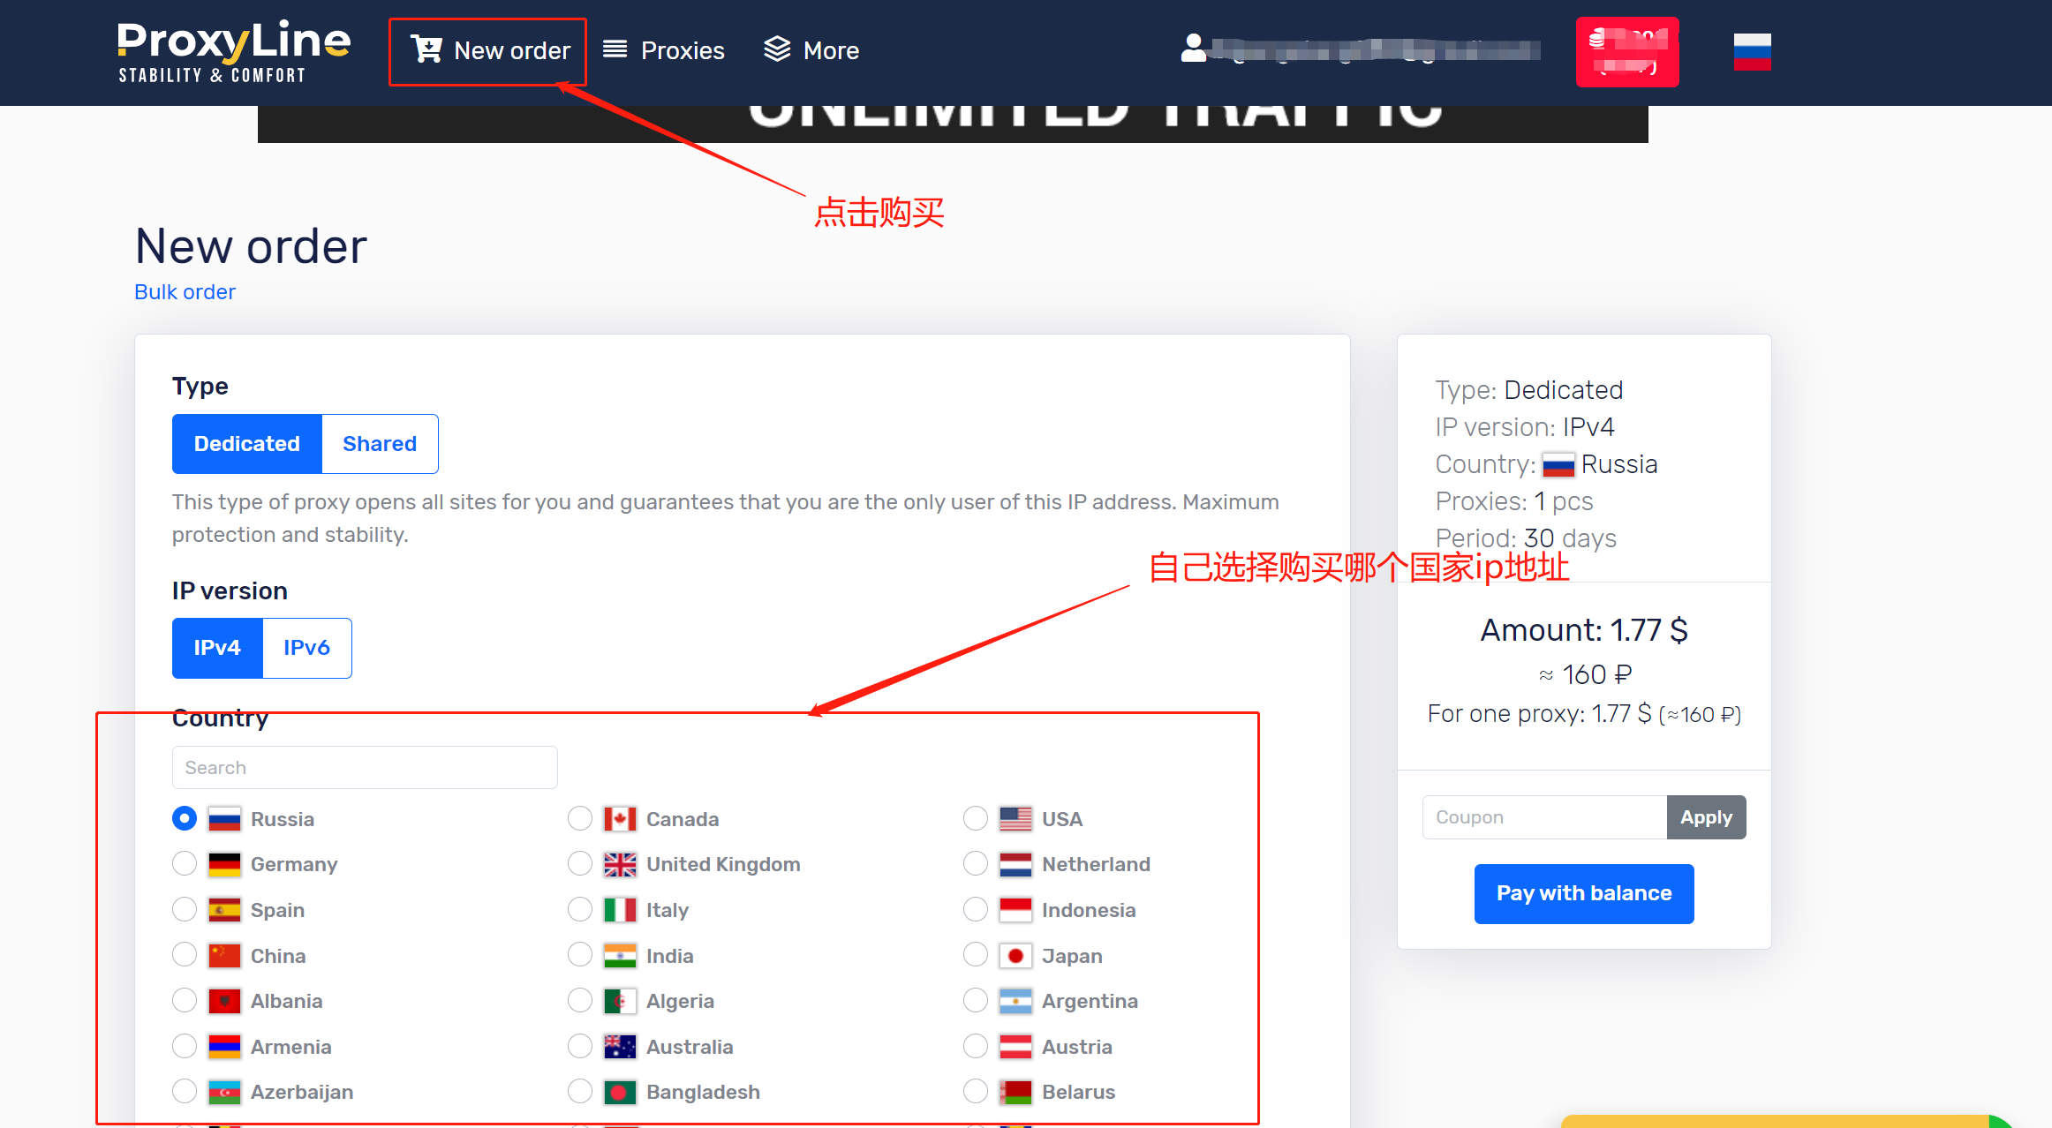Open More menu item
This screenshot has height=1128, width=2052.
tap(811, 50)
